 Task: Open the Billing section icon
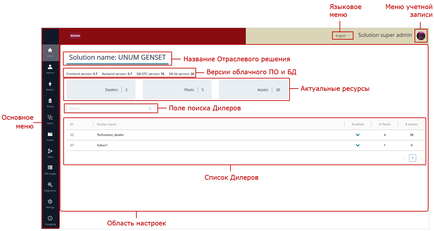(50, 103)
